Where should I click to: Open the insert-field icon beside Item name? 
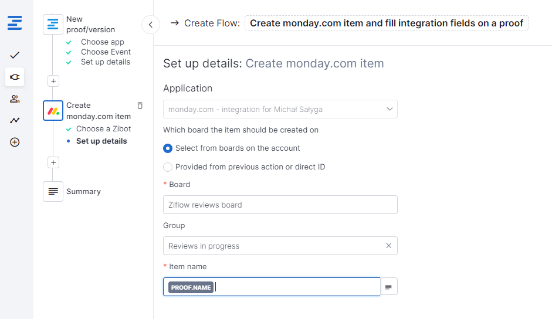(388, 287)
